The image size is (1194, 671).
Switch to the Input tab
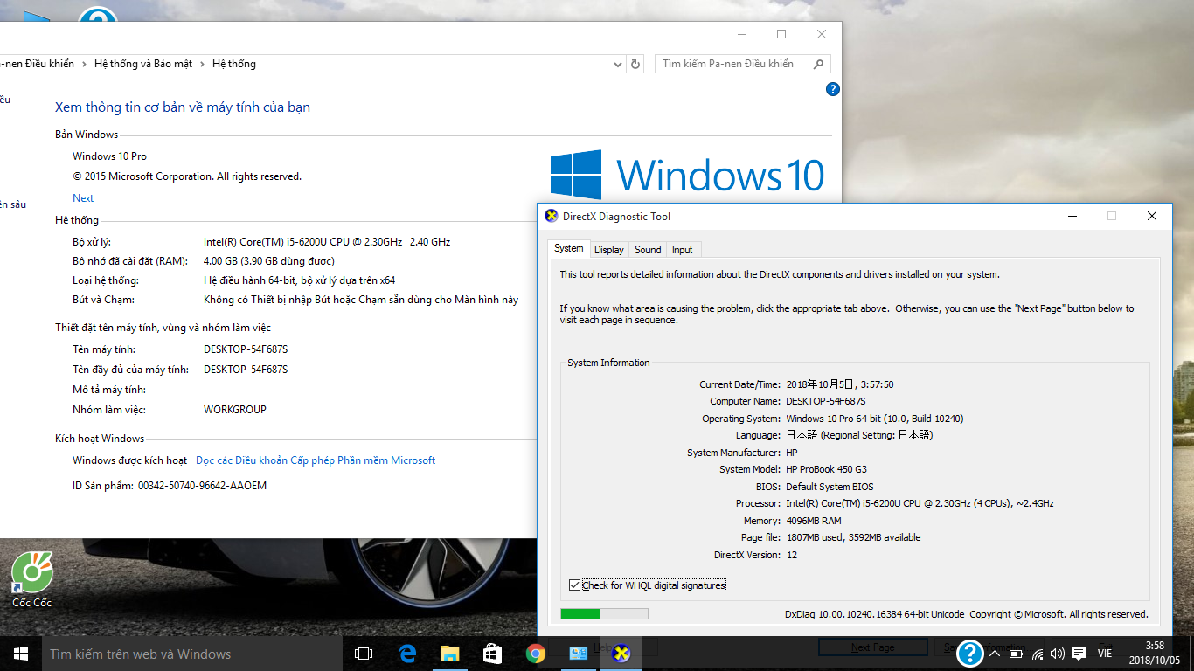click(683, 250)
